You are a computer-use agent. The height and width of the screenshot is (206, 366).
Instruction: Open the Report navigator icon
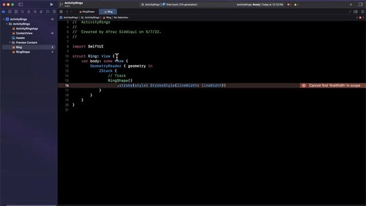(54, 11)
